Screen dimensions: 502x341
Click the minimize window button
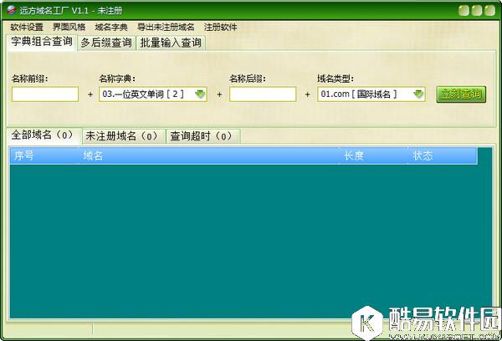tap(464, 11)
